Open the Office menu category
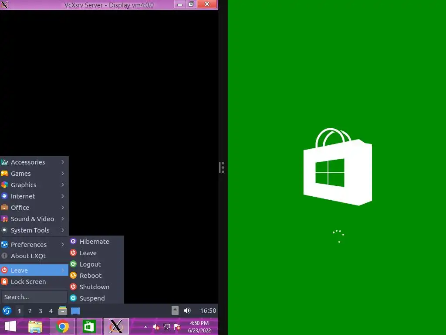The height and width of the screenshot is (335, 446). click(34, 208)
